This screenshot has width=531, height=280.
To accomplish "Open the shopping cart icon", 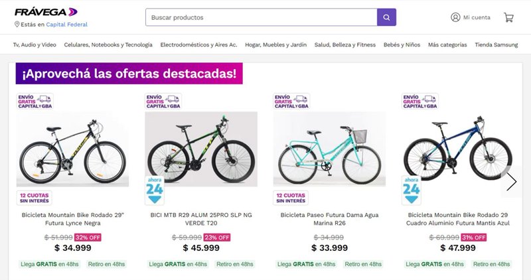I will point(508,17).
